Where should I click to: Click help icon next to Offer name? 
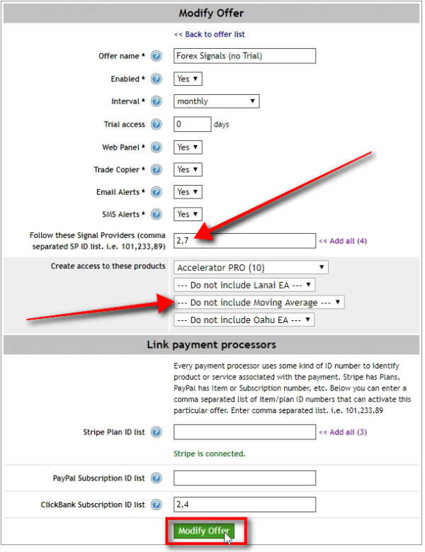click(x=157, y=56)
